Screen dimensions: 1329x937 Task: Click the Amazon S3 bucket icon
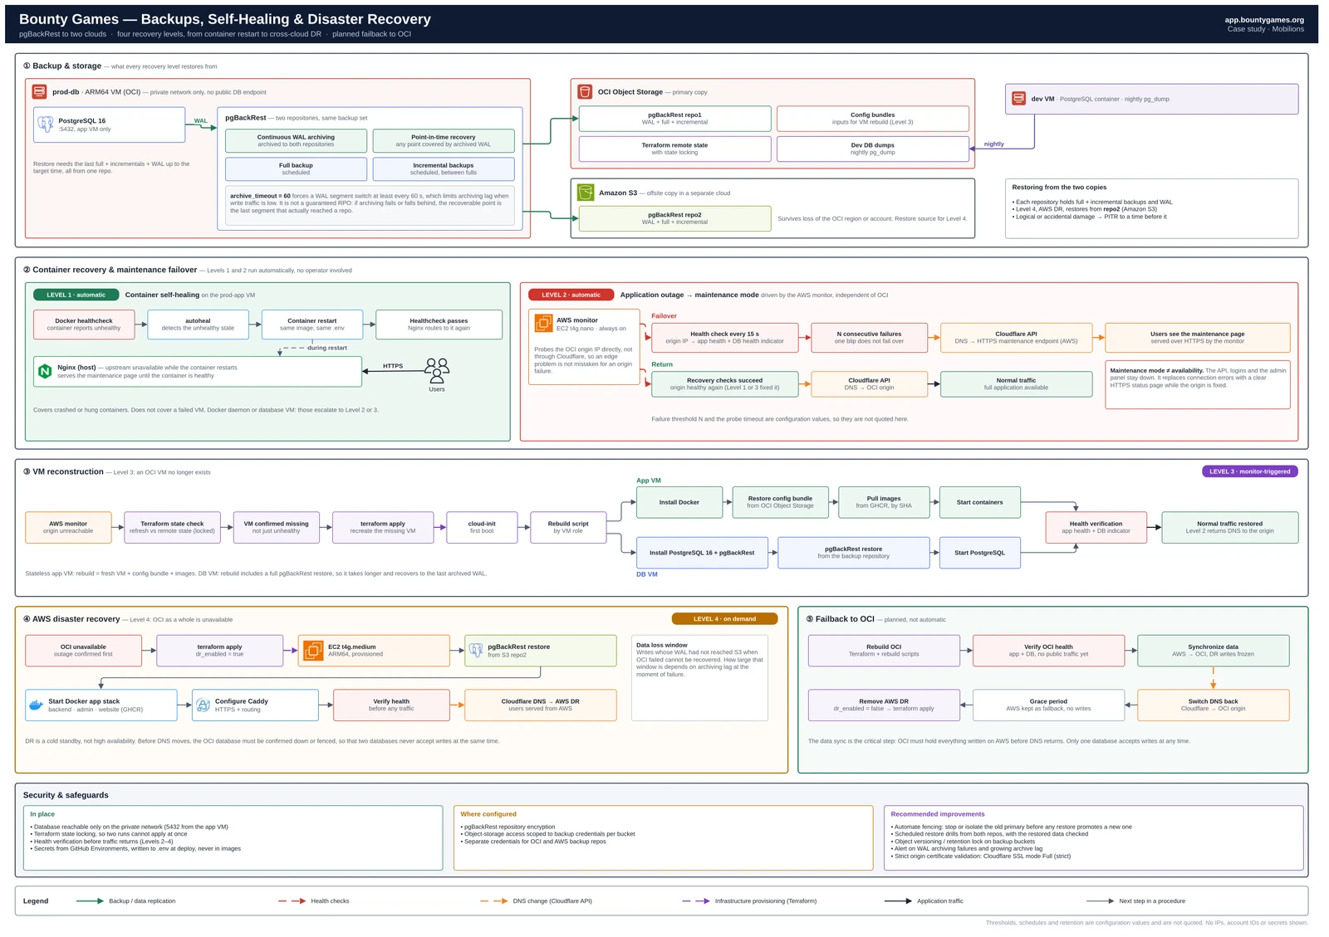(586, 193)
